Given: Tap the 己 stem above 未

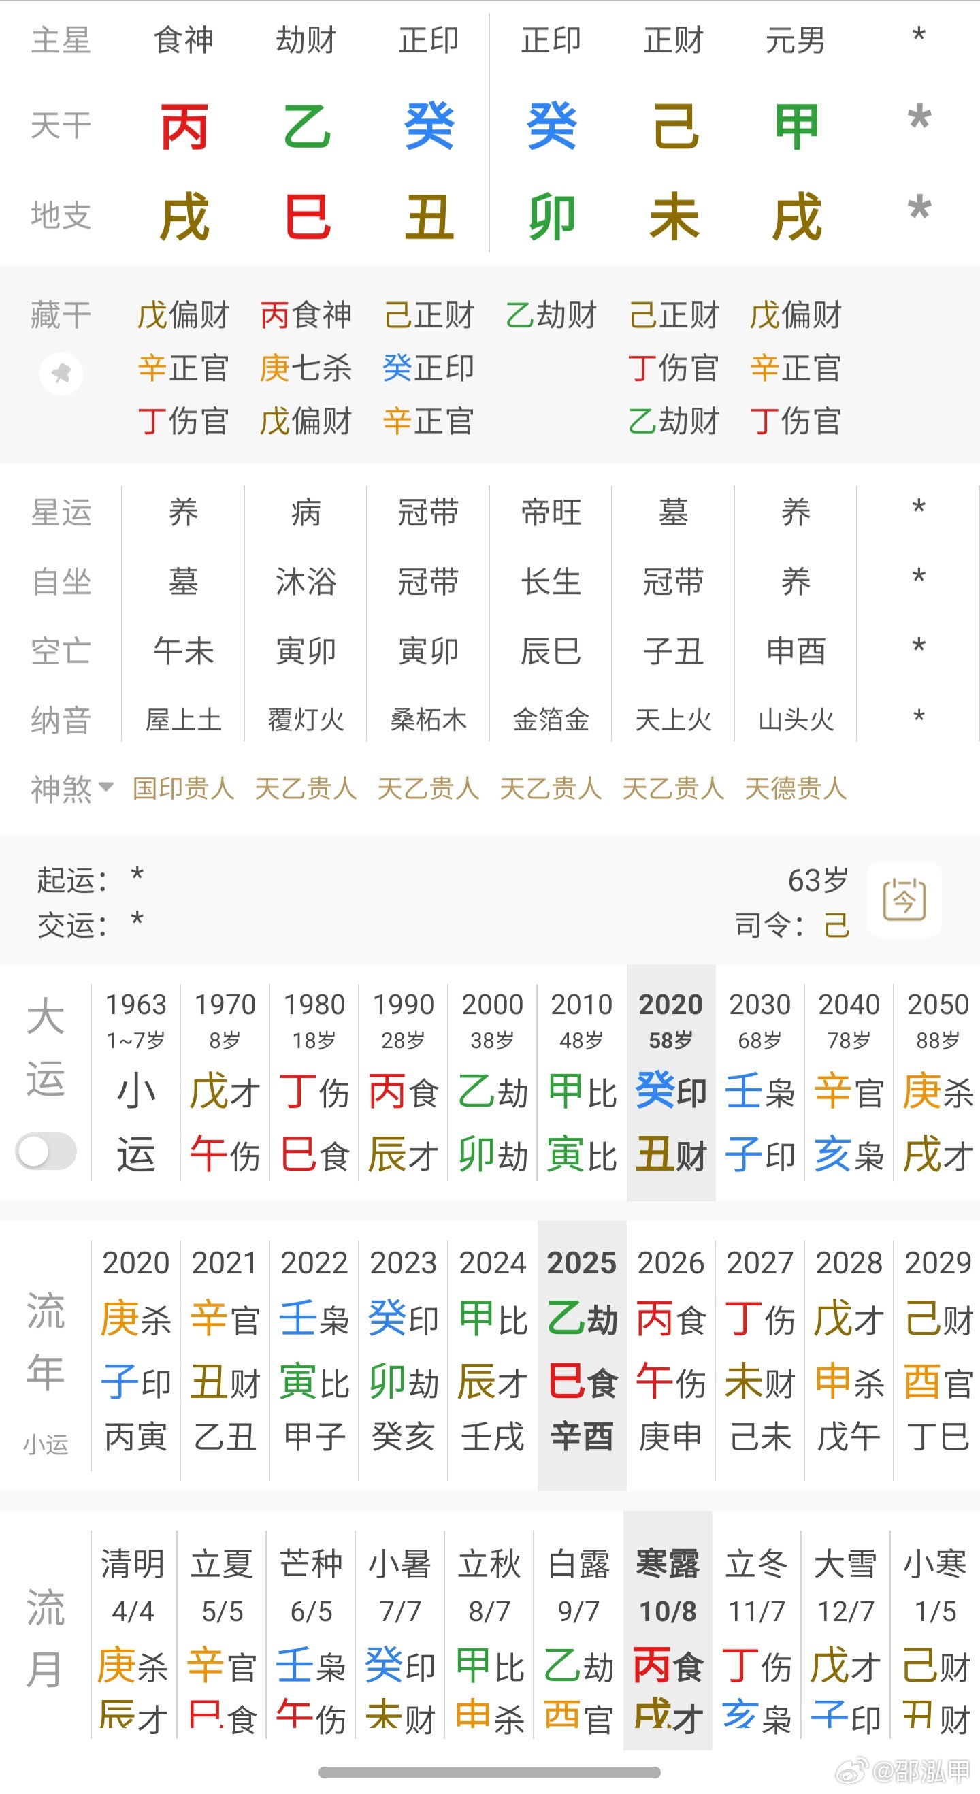Looking at the screenshot, I should (x=674, y=127).
